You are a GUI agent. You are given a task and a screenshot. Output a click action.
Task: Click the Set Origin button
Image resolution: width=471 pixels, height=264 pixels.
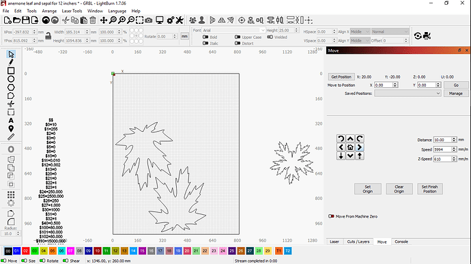pos(368,189)
